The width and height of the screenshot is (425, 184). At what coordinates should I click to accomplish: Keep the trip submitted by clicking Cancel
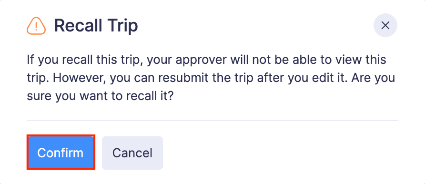pyautogui.click(x=132, y=153)
